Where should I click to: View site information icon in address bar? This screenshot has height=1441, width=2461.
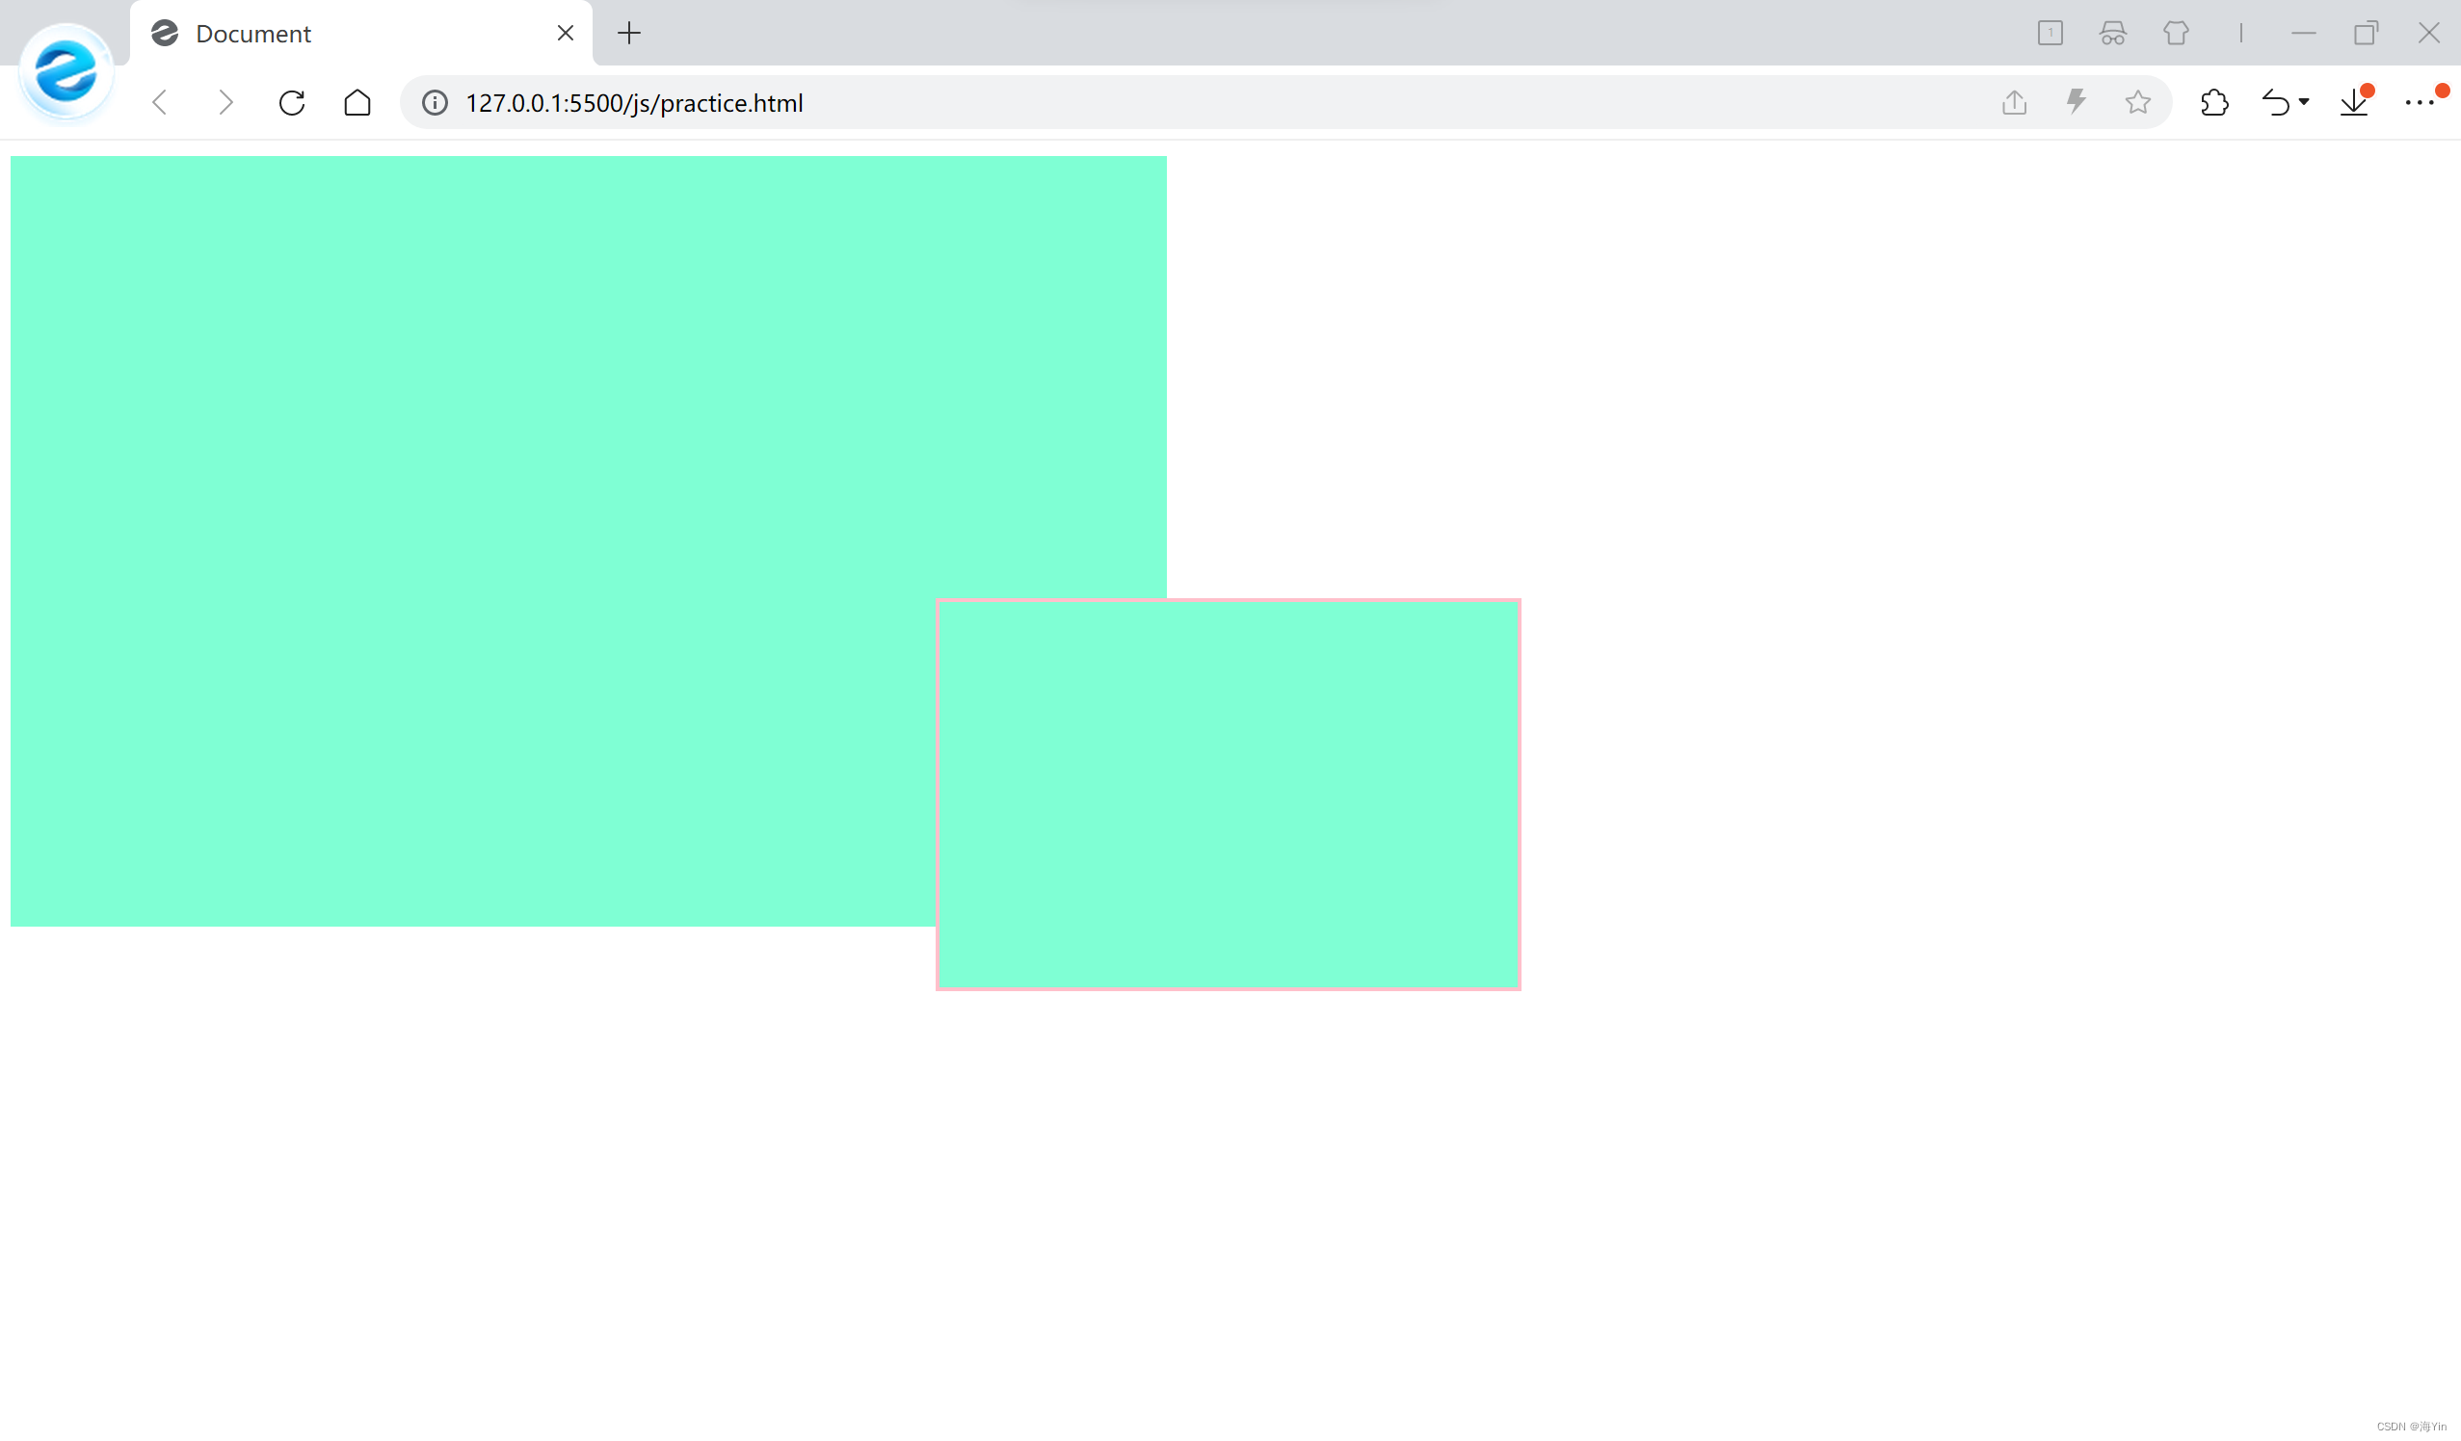pos(435,102)
